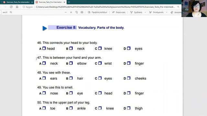Select the Σχεδίαση draw tool
The height and width of the screenshot is (116, 207).
click(136, 12)
